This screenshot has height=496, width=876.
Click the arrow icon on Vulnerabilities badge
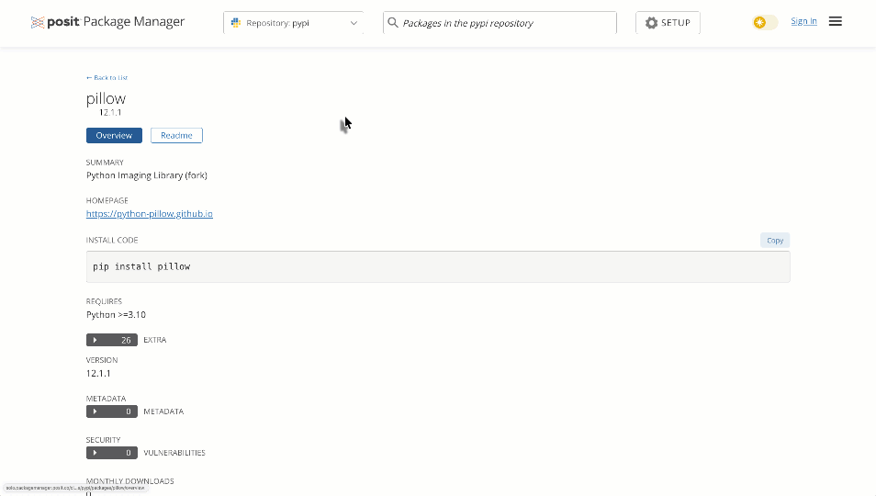[x=95, y=453]
